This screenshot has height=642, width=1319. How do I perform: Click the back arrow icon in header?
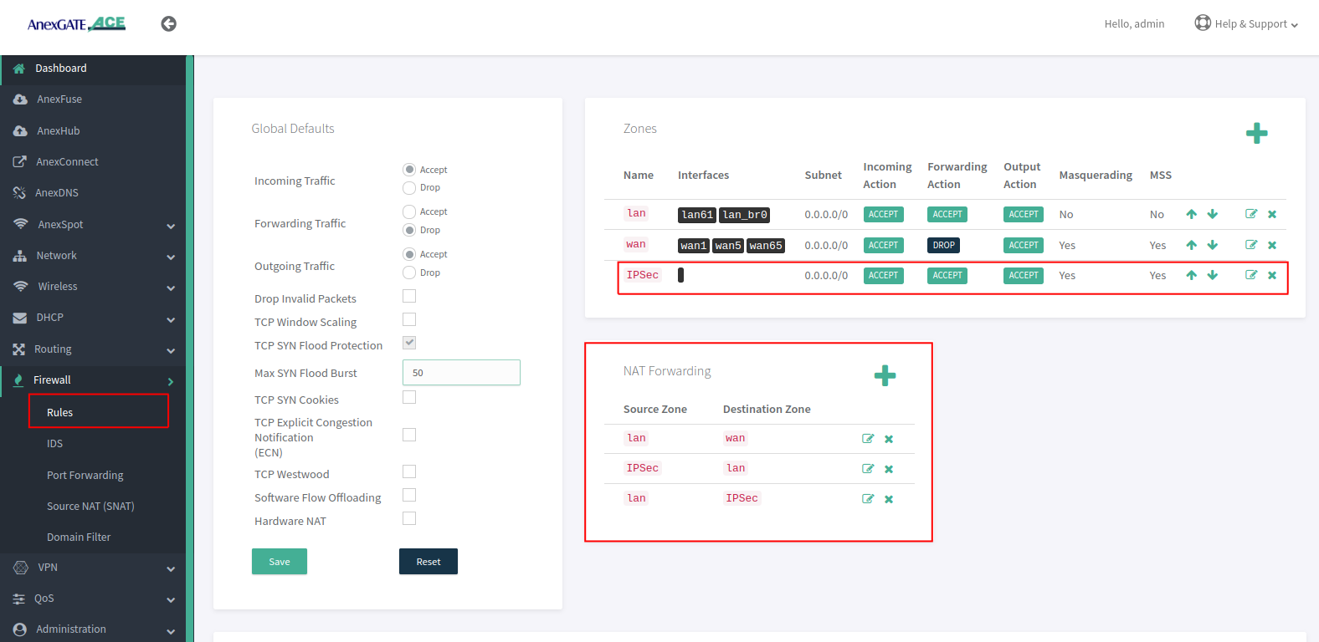[168, 24]
